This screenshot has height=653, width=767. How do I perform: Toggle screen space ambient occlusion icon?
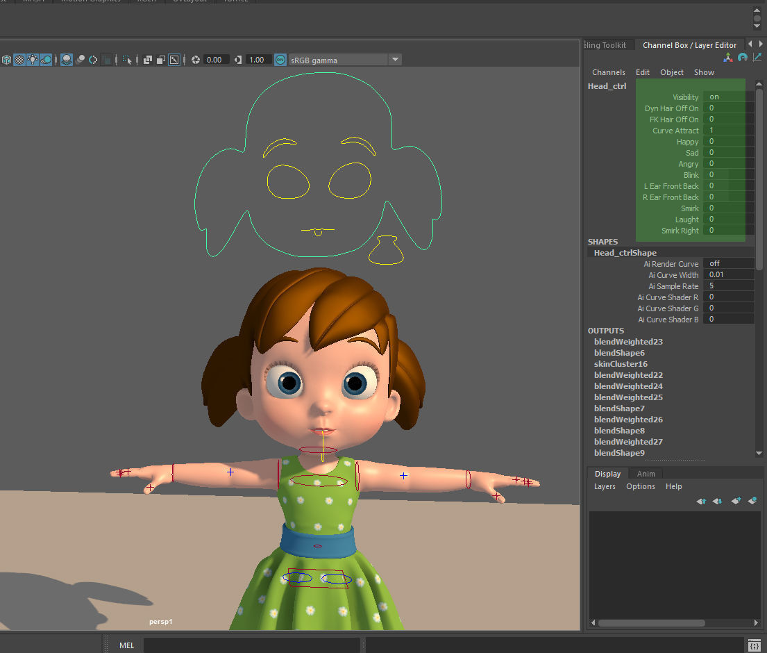(x=67, y=60)
